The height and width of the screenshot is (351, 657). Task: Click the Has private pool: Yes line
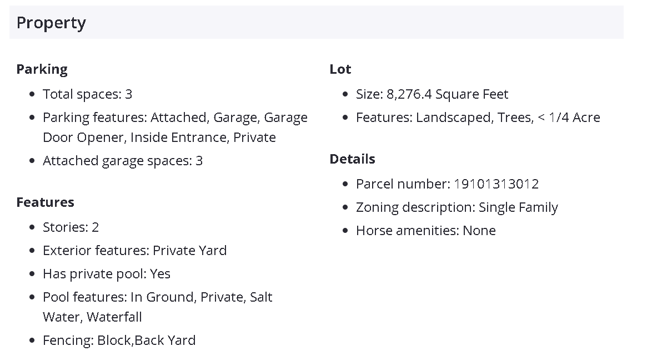point(106,274)
